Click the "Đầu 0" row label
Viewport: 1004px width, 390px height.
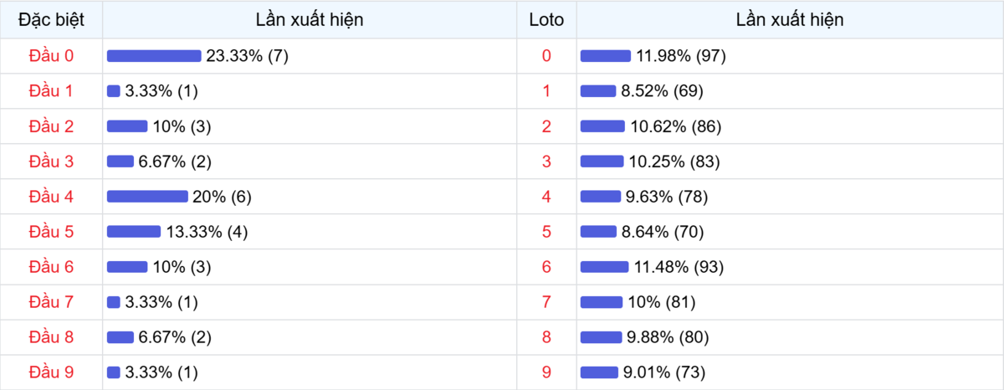coord(51,56)
